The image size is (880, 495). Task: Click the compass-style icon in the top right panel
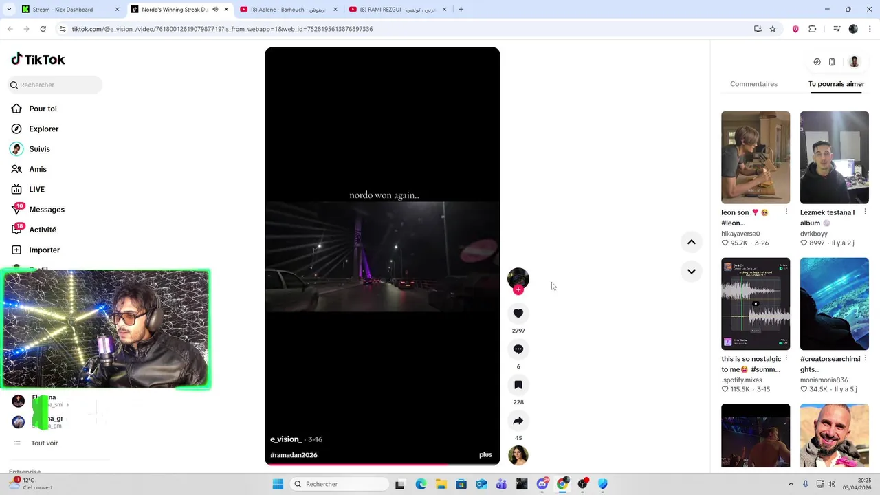[817, 62]
